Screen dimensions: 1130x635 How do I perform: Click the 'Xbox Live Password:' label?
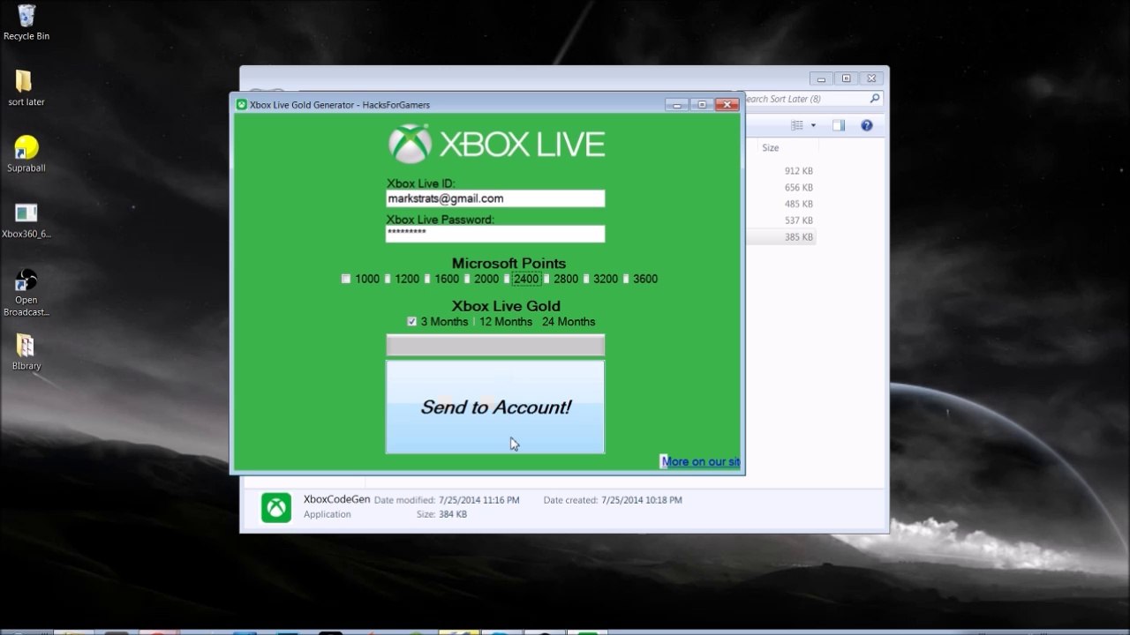pyautogui.click(x=441, y=220)
